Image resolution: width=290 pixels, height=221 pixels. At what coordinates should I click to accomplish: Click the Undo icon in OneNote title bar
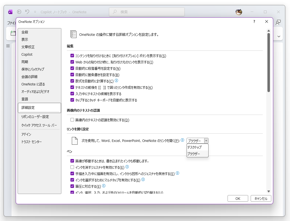pos(27,12)
